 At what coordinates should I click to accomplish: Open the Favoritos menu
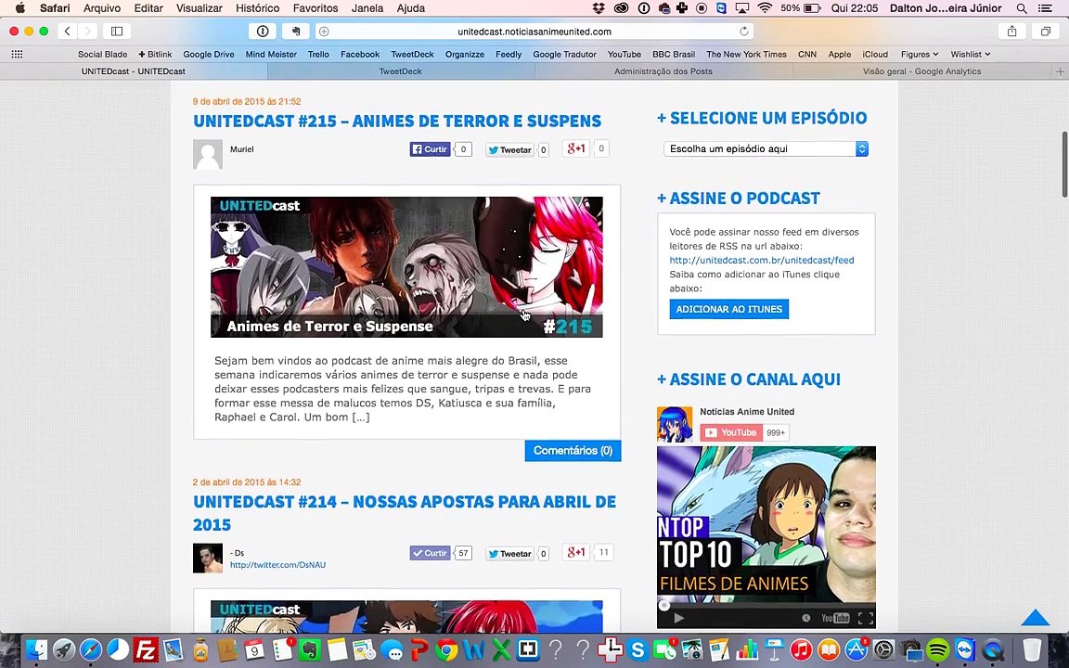[x=315, y=8]
